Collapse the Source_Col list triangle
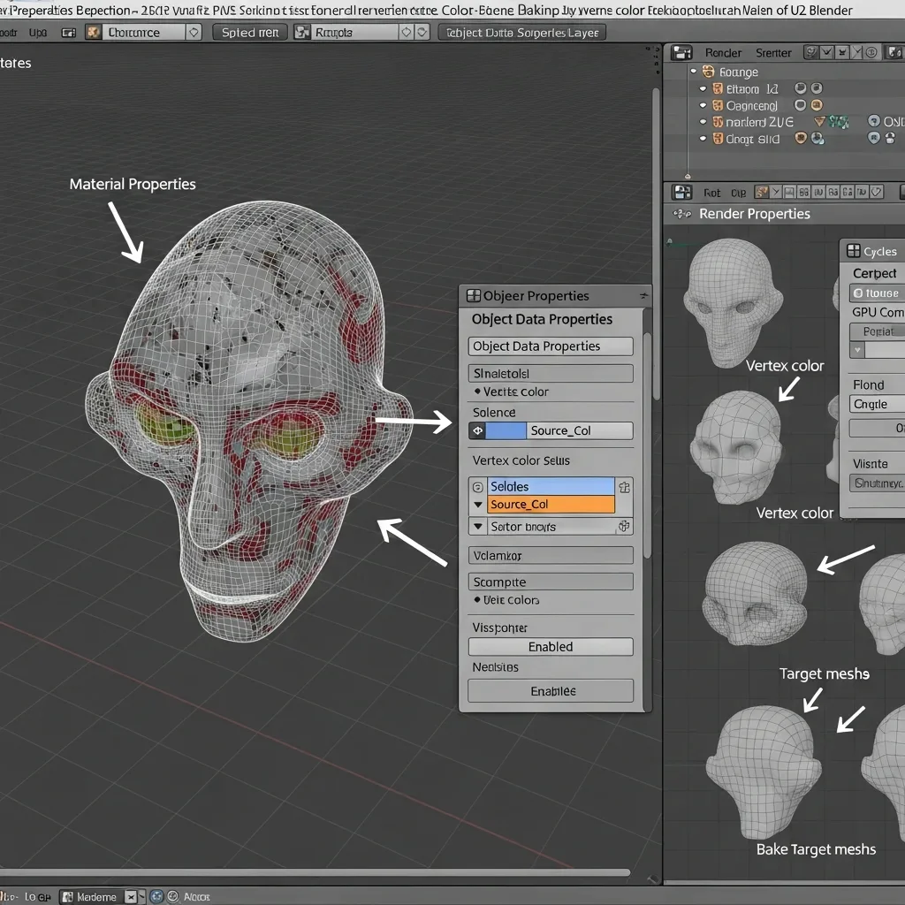This screenshot has width=905, height=905. pos(477,505)
